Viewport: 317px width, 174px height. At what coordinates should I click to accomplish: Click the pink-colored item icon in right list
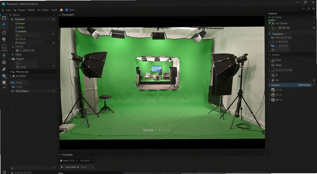(x=273, y=100)
